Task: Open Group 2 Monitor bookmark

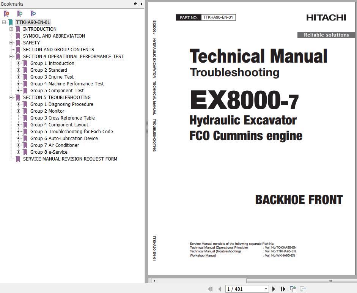Action: (47, 111)
